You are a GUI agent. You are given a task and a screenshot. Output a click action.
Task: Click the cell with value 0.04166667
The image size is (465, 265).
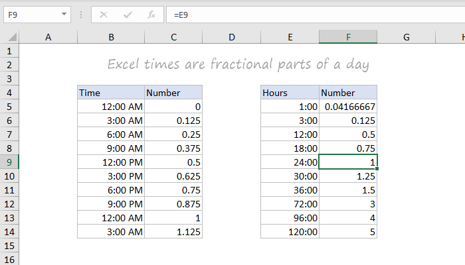348,107
